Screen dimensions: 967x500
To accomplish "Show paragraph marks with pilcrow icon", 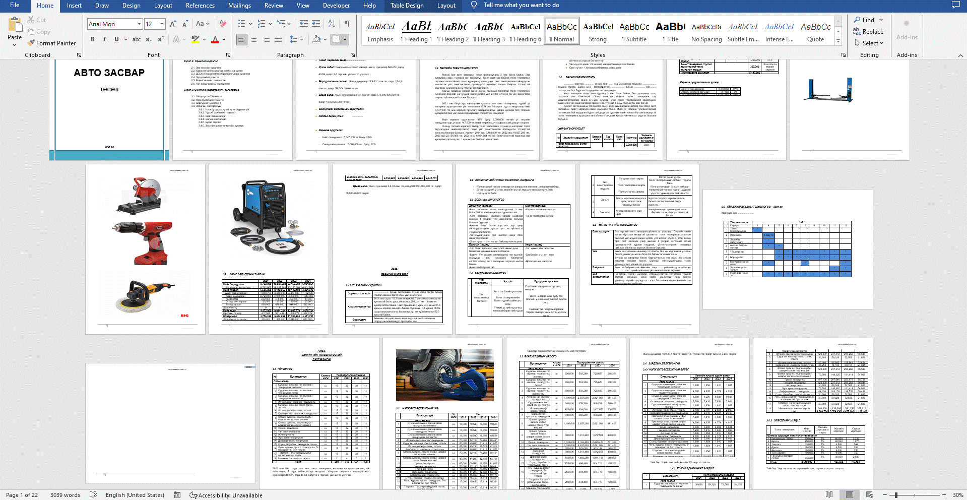I will pos(347,24).
